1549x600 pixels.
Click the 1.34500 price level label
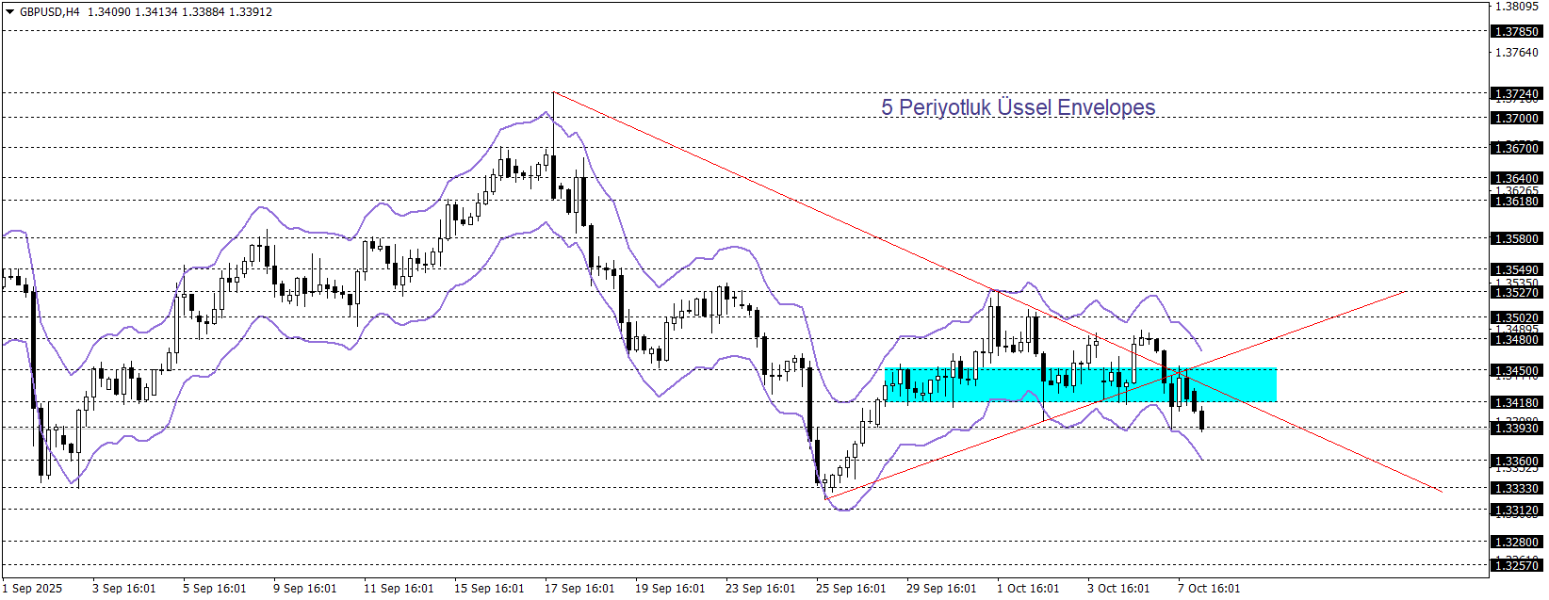point(1516,371)
